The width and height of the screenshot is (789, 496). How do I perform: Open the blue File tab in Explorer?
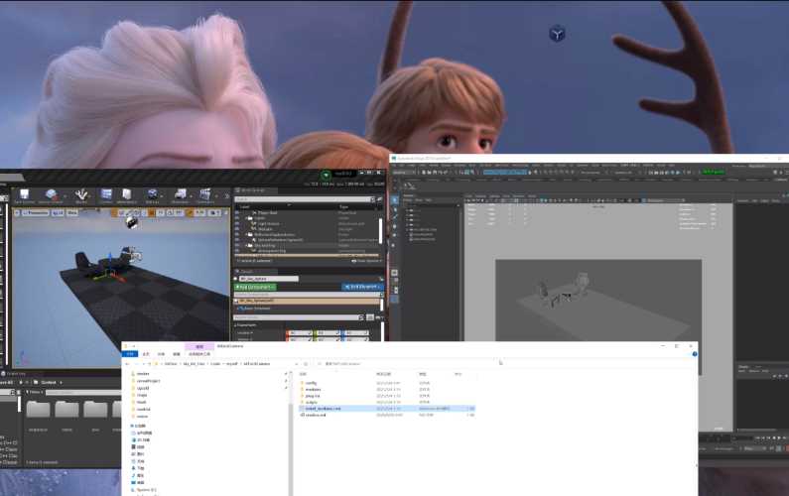(x=130, y=354)
